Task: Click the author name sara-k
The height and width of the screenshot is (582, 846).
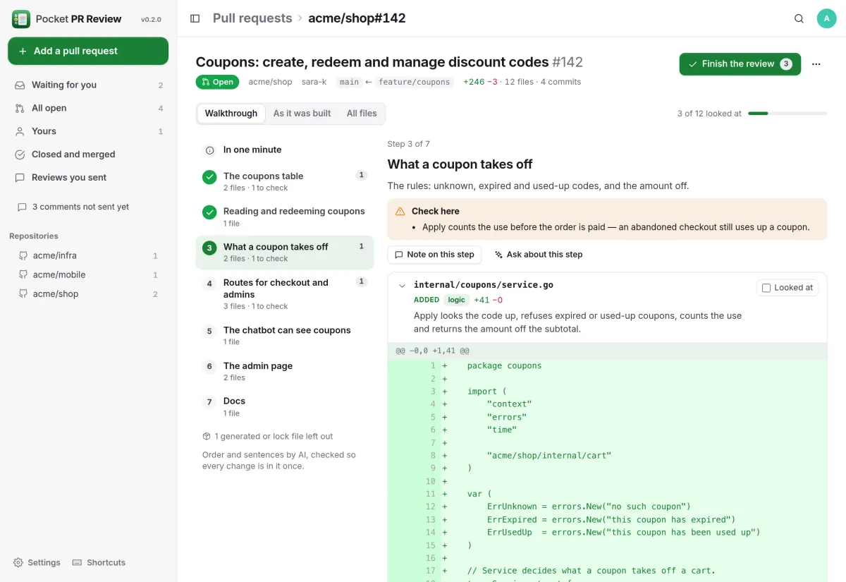Action: (x=314, y=82)
